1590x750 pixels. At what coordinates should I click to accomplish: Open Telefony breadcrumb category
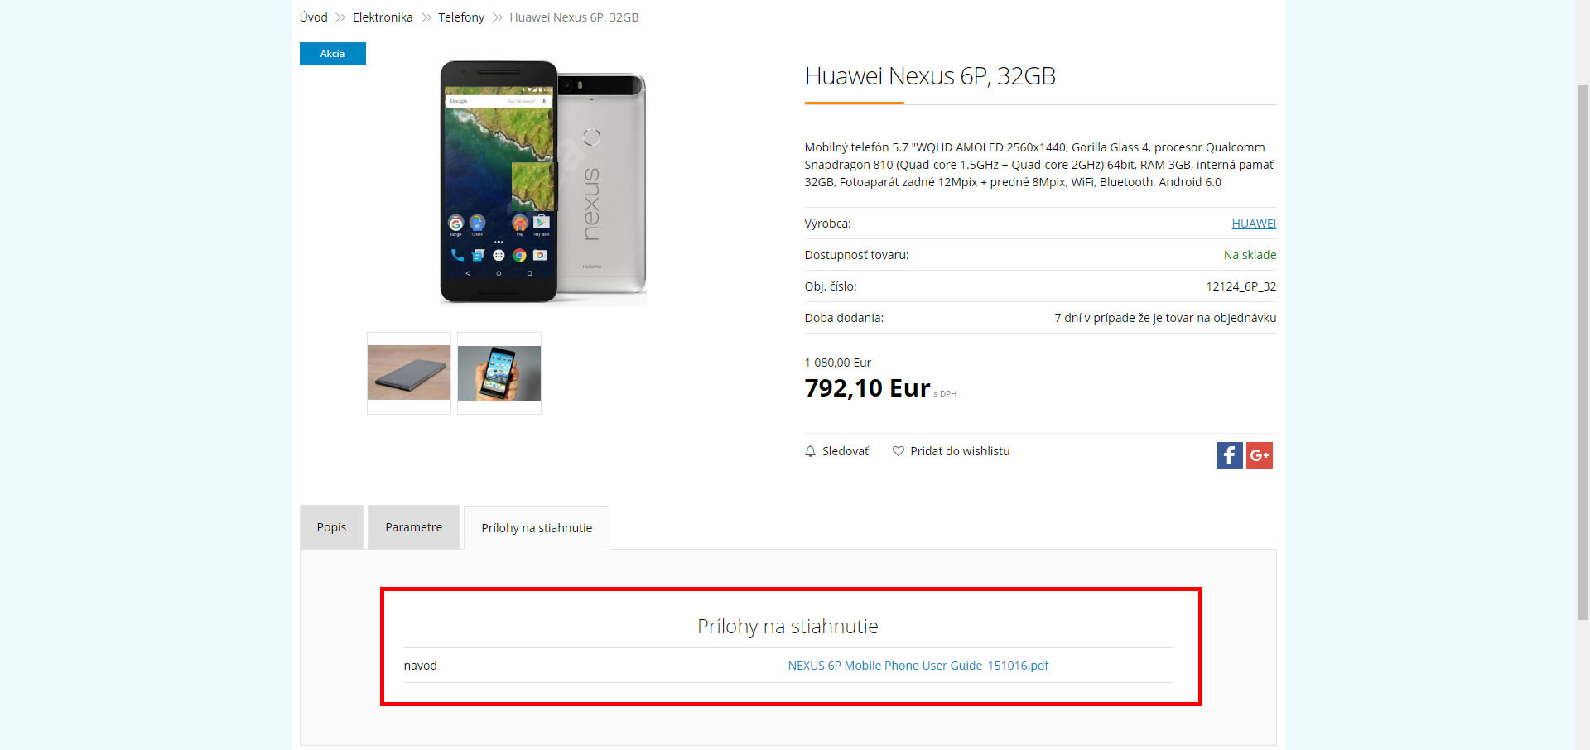(x=461, y=17)
